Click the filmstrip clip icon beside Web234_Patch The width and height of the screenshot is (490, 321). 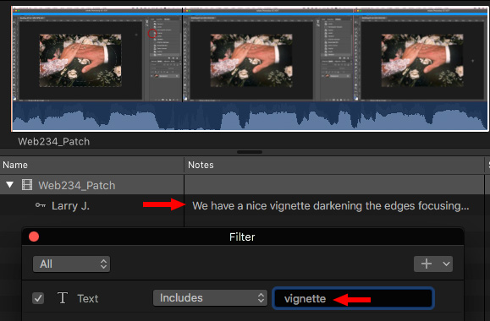pos(27,185)
